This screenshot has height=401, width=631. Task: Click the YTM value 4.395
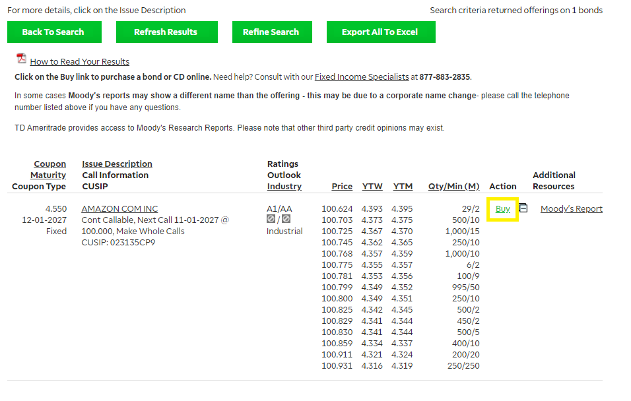402,209
